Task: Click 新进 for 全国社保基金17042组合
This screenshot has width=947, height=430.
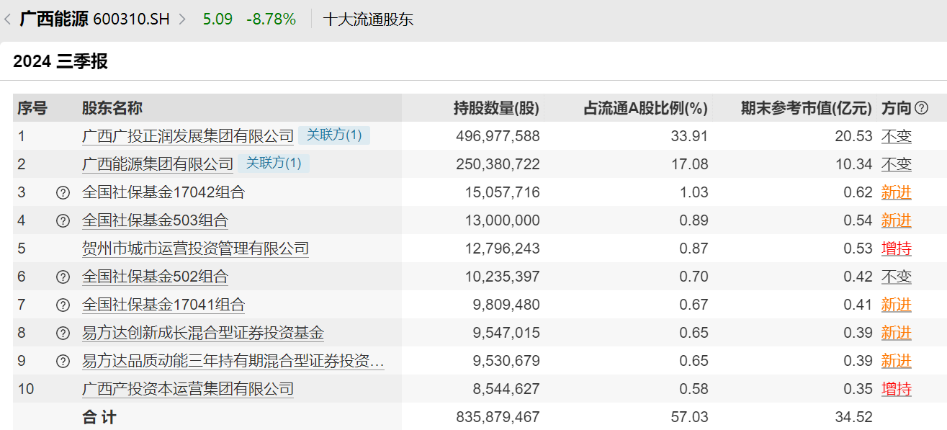Action: pyautogui.click(x=897, y=192)
